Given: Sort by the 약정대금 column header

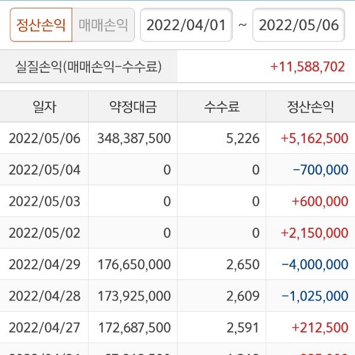Looking at the screenshot, I should (133, 107).
